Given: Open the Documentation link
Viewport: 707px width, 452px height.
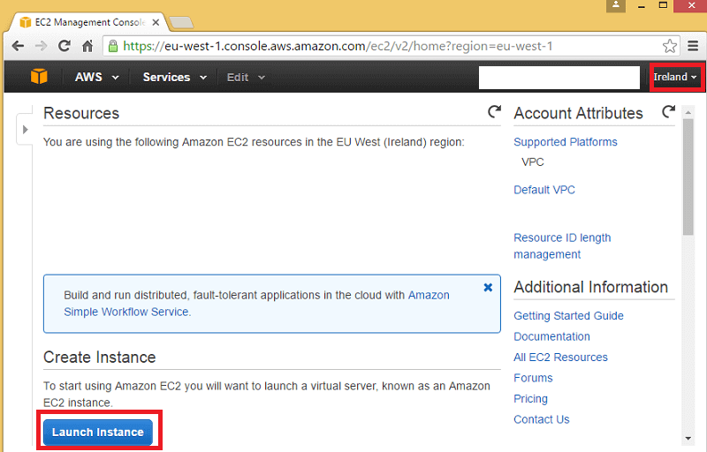Looking at the screenshot, I should pos(551,336).
